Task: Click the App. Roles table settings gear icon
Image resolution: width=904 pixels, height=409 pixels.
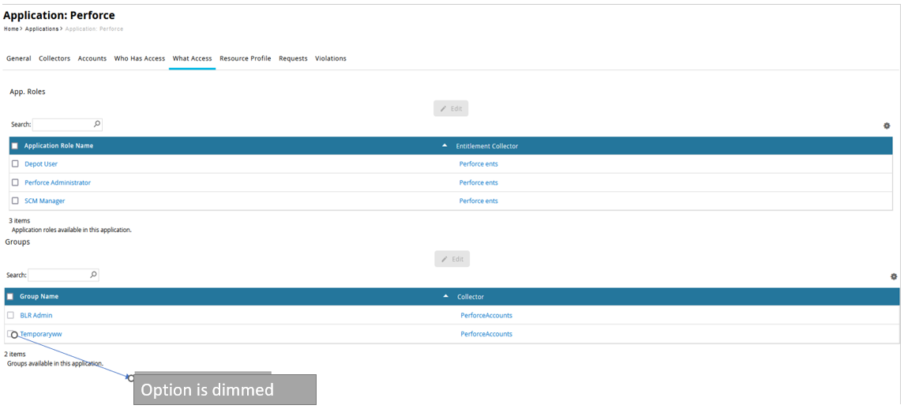Action: point(887,126)
